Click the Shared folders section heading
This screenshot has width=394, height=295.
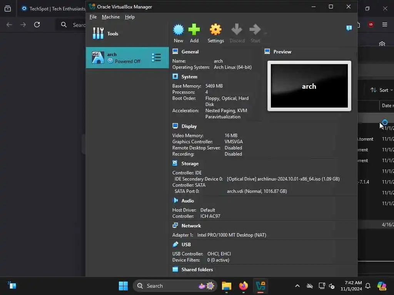pyautogui.click(x=197, y=269)
